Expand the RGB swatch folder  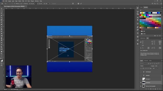click(141, 31)
